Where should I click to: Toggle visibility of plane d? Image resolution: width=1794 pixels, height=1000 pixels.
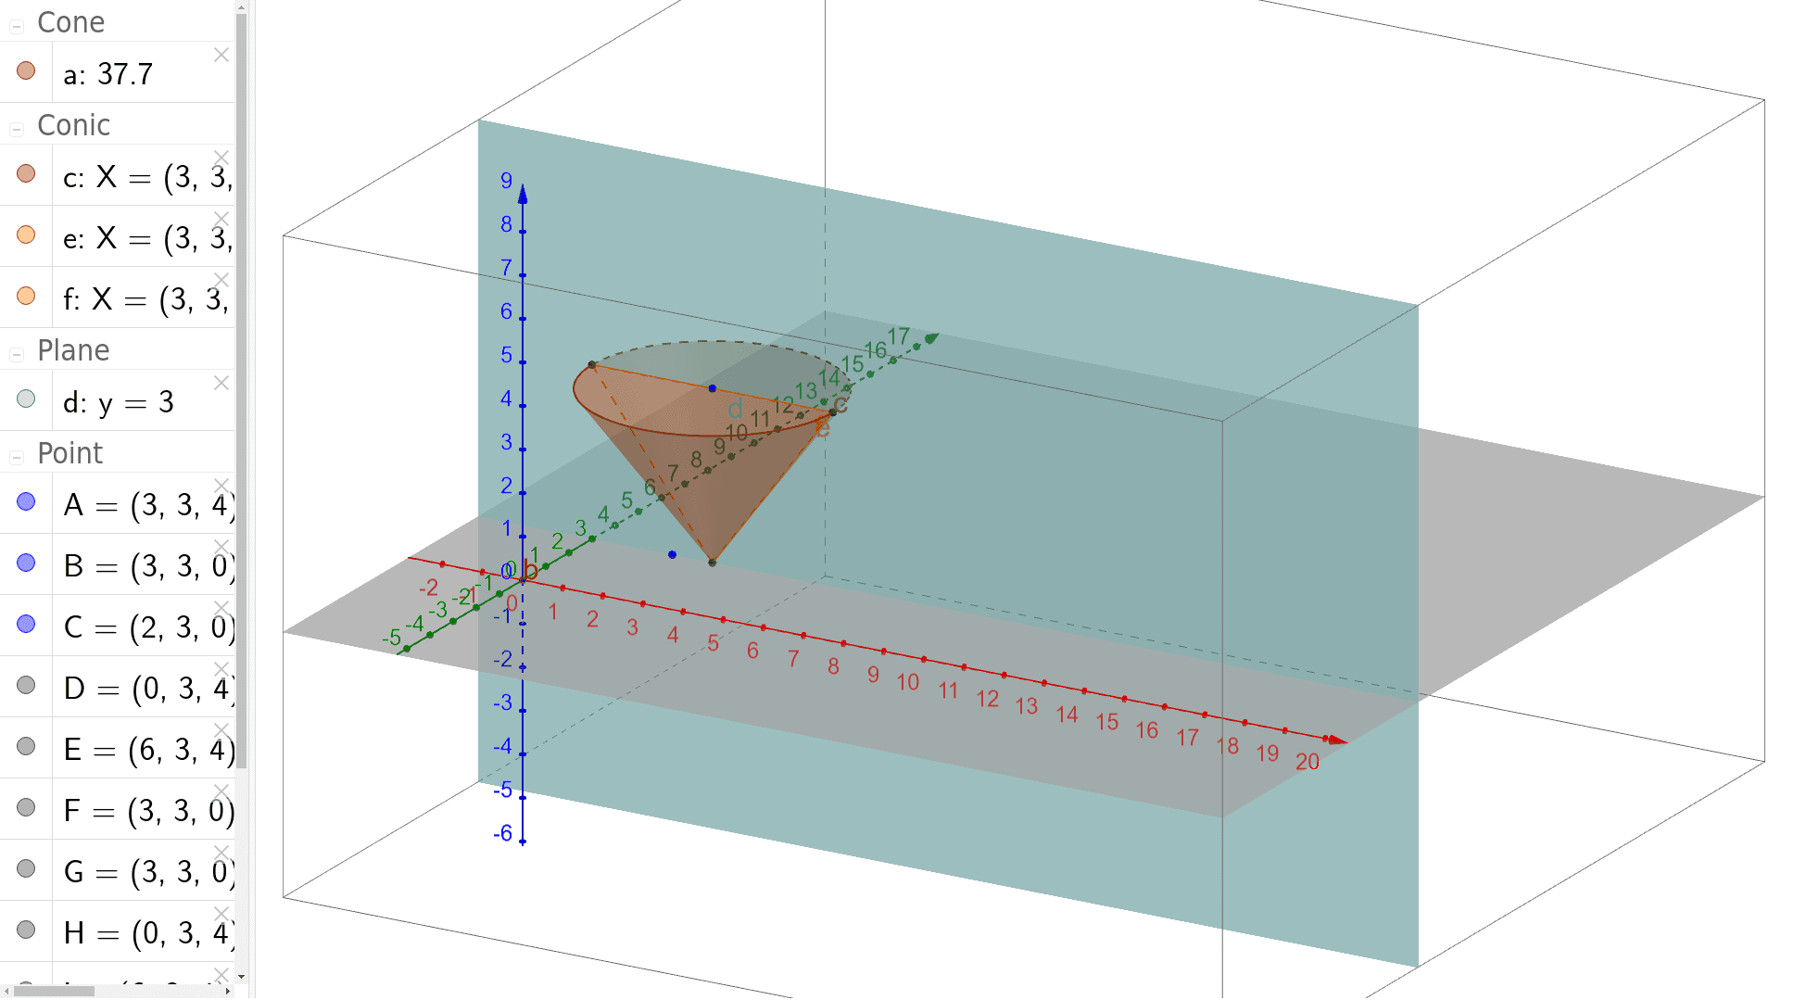[x=25, y=399]
